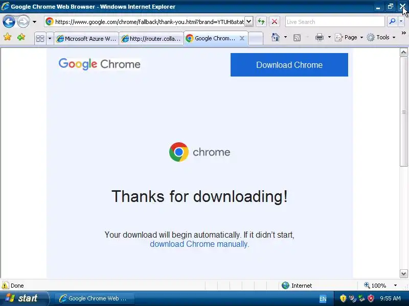
Task: Click the Live Search input box
Action: (x=335, y=22)
